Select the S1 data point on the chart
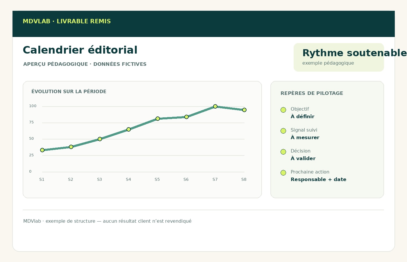The width and height of the screenshot is (407, 262). (x=42, y=150)
